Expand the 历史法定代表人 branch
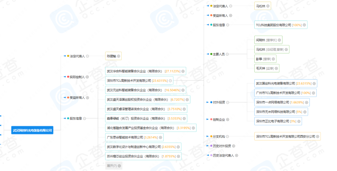Screen dimensions: 337x171 coord(237,155)
